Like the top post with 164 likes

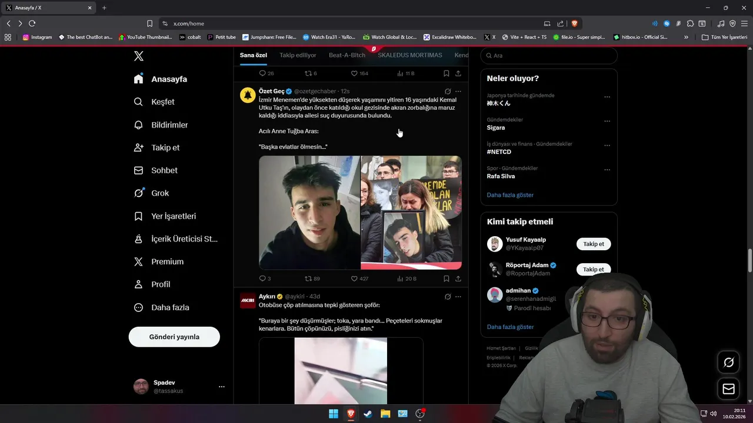(354, 73)
